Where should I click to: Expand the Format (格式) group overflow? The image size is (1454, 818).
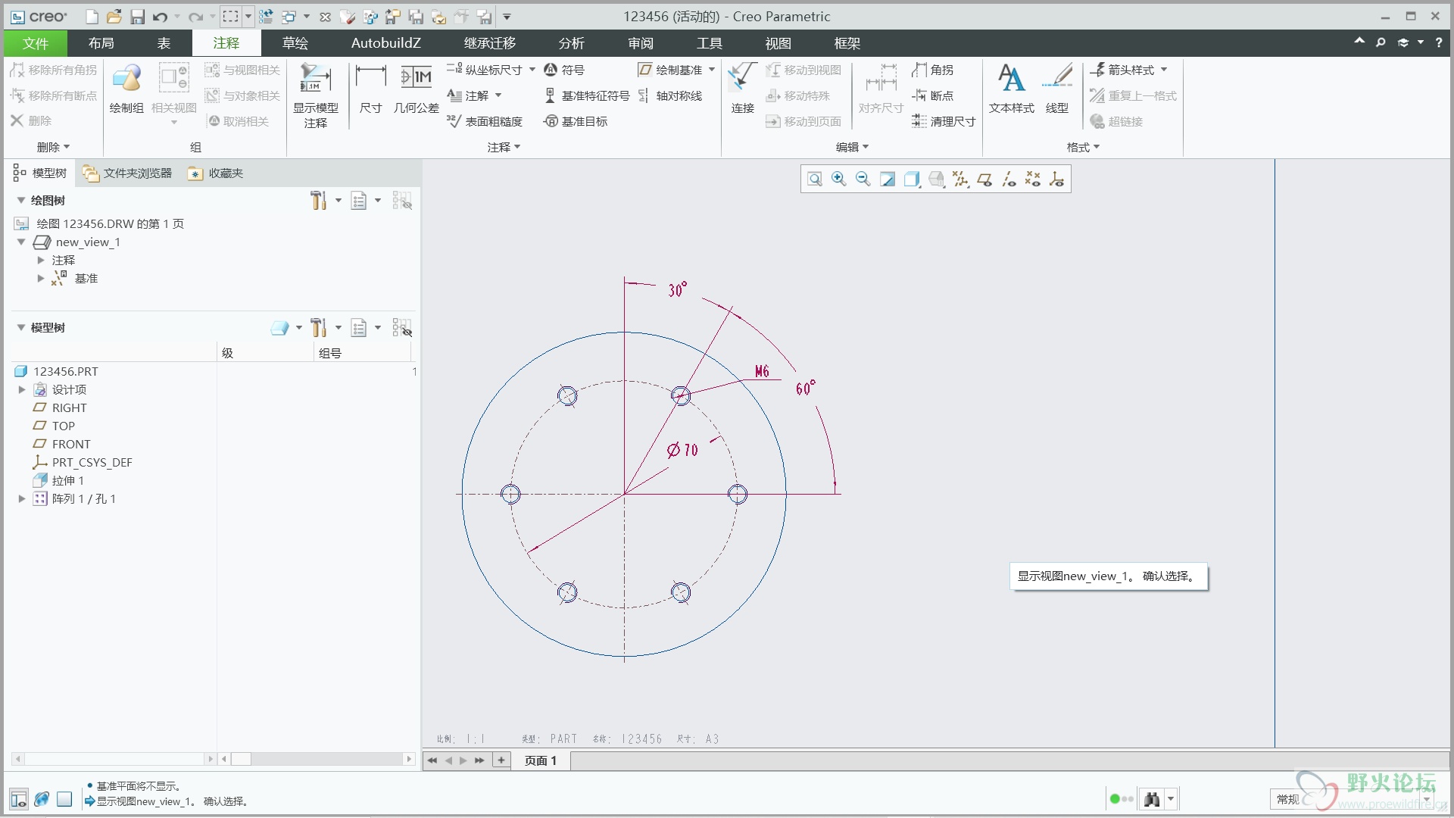pyautogui.click(x=1083, y=147)
